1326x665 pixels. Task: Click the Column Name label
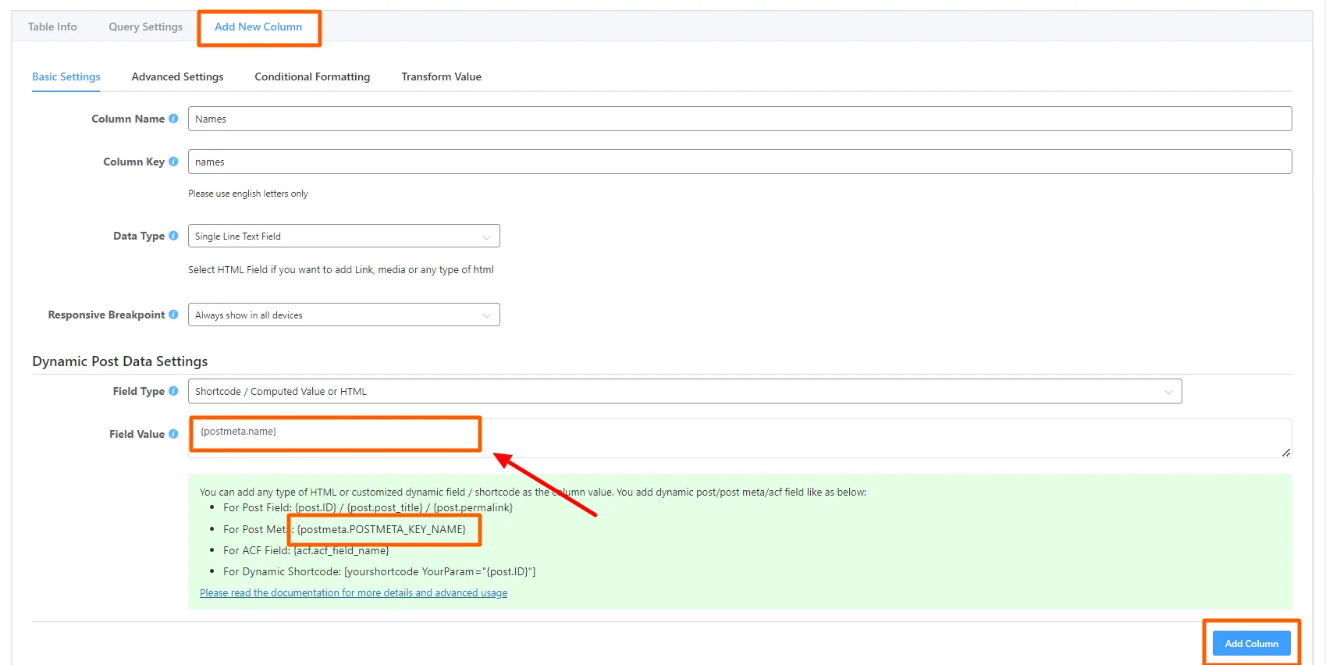point(128,119)
